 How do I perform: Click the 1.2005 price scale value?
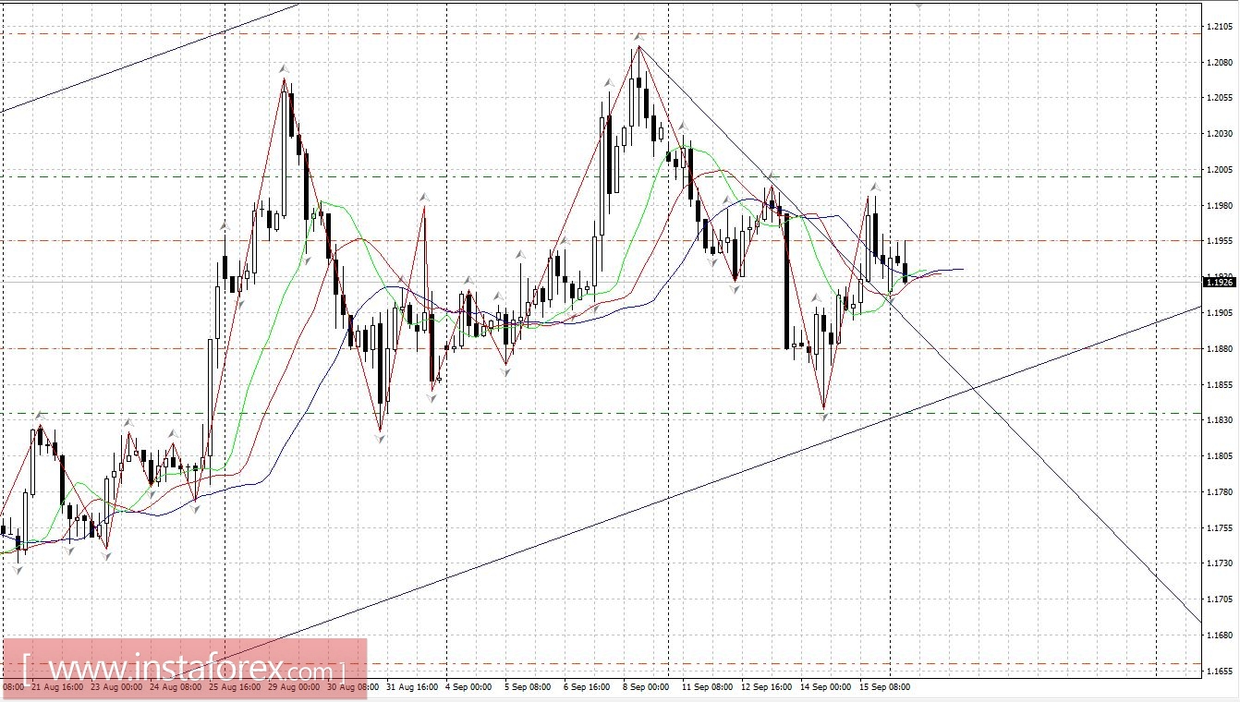coord(1221,170)
